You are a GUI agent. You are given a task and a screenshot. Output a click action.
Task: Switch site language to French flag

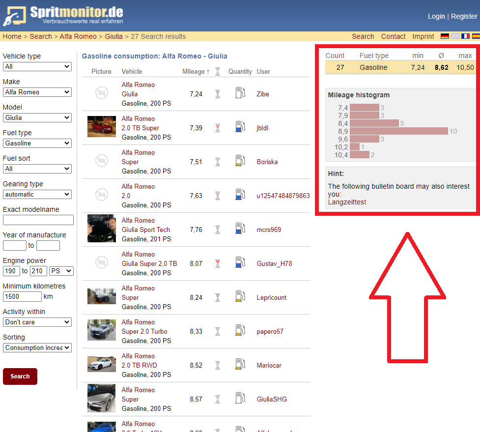pos(465,36)
